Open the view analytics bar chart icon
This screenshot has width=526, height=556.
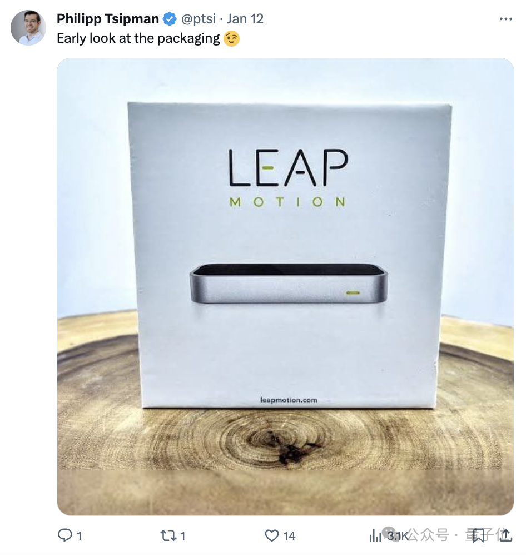(x=375, y=535)
